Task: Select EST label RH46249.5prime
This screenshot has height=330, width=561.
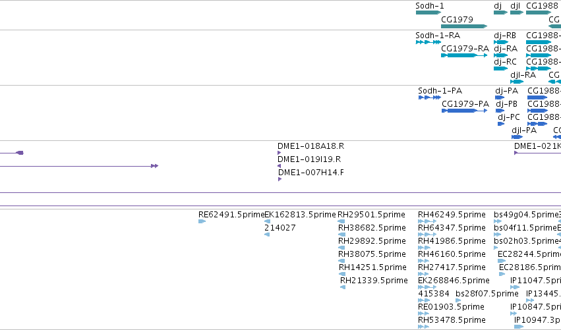Action: 452,215
